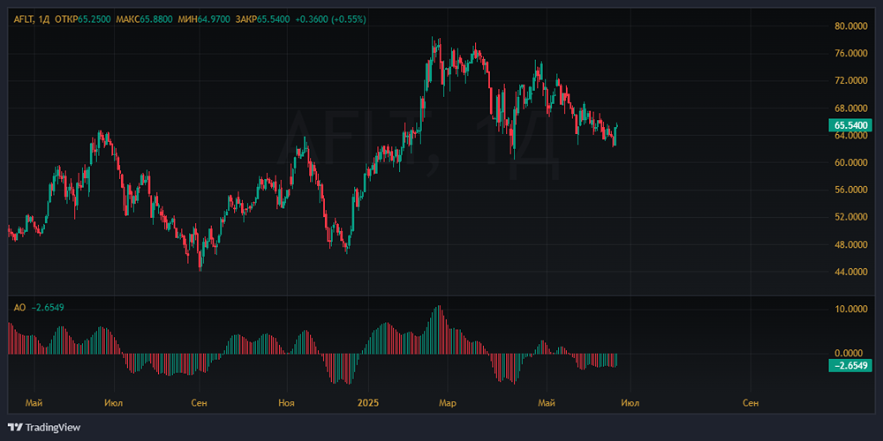
Task: Click the МАКС high value 65.8800
Action: pyautogui.click(x=159, y=19)
